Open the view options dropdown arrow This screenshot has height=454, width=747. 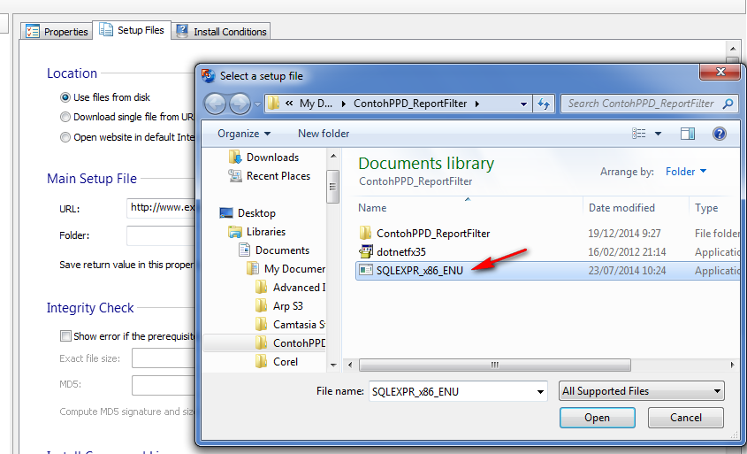658,134
